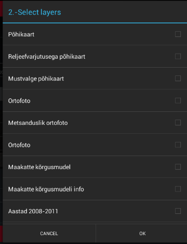The width and height of the screenshot is (187, 244).
Task: Click the Cancel button
Action: point(49,234)
